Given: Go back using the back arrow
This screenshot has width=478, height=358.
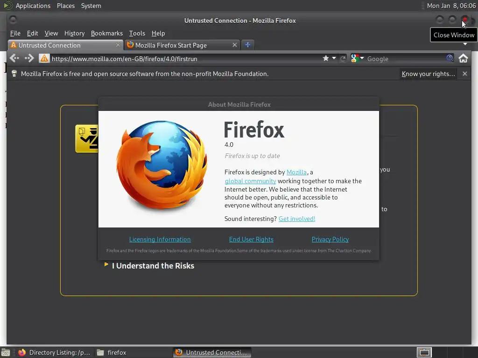Looking at the screenshot, I should click(x=14, y=58).
